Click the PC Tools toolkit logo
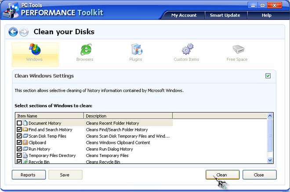This screenshot has height=192, width=290. pos(11,10)
